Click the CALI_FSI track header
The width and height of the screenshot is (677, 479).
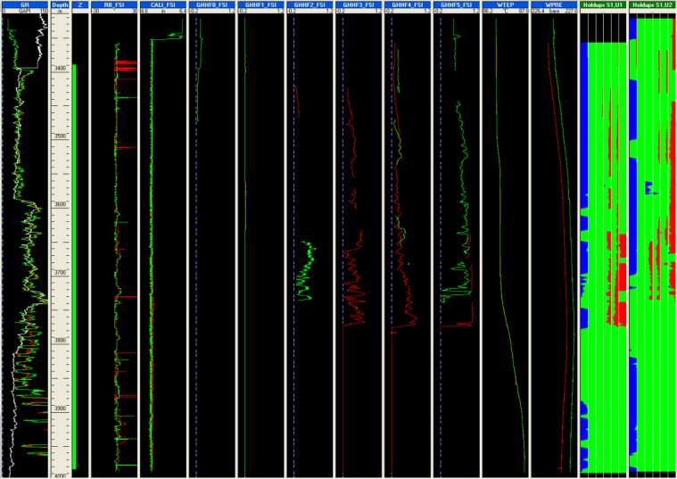pos(162,4)
